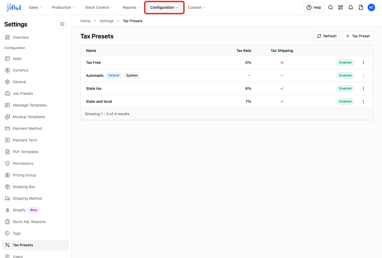This screenshot has height=258, width=382.
Task: Open Tags settings
Action: (36, 233)
